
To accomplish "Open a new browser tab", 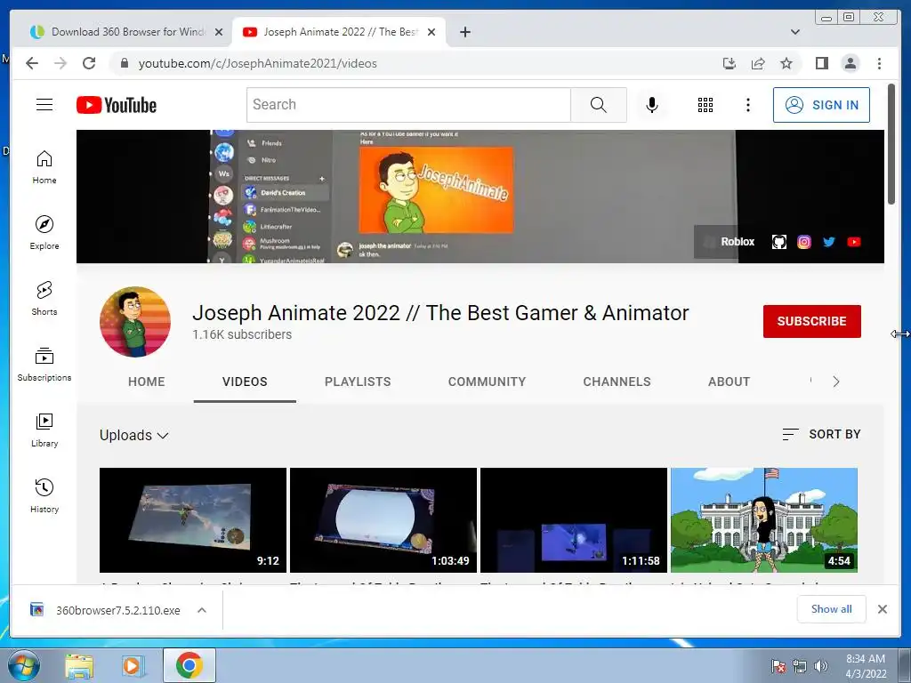I will click(464, 32).
